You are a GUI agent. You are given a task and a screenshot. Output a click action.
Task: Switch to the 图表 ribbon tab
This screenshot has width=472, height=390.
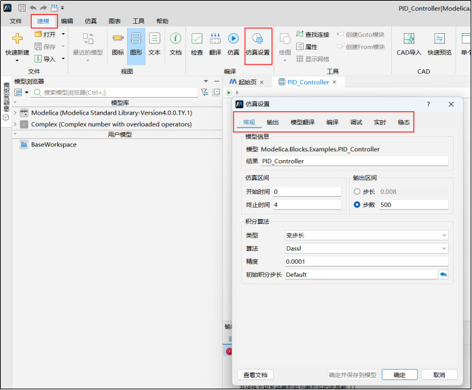[x=115, y=21]
